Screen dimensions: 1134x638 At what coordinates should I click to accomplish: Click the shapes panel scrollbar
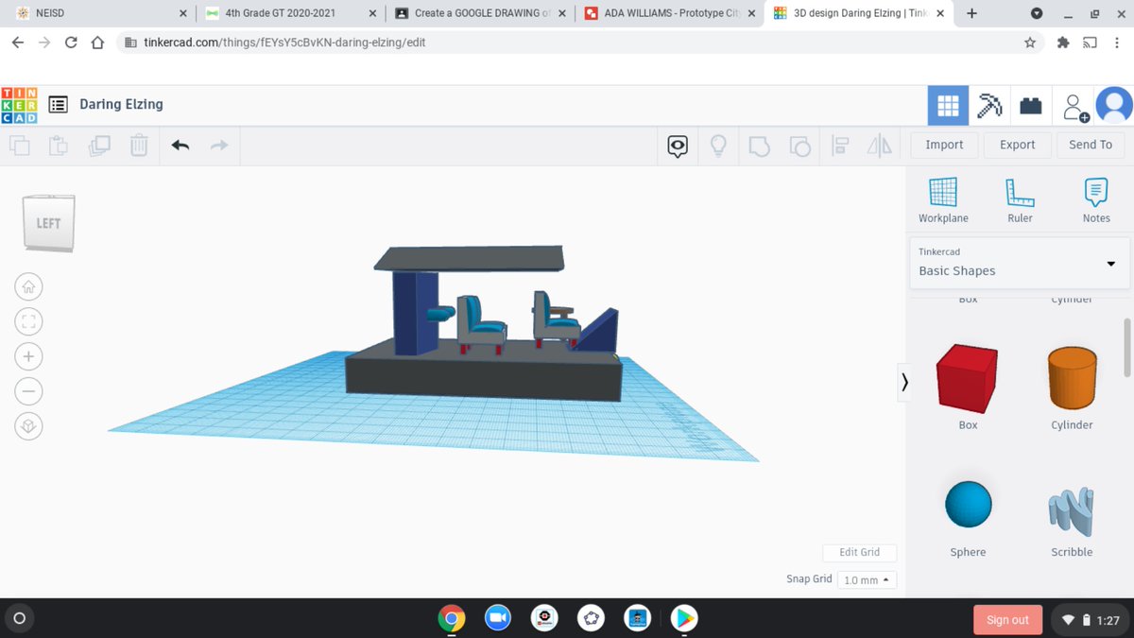click(x=1125, y=347)
